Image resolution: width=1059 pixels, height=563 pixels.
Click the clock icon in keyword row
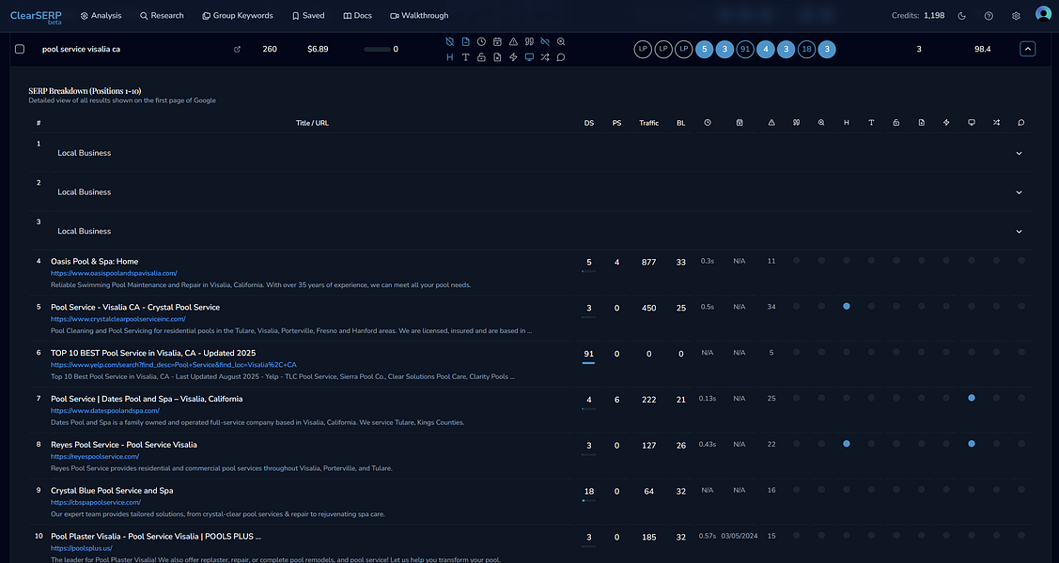pos(481,42)
